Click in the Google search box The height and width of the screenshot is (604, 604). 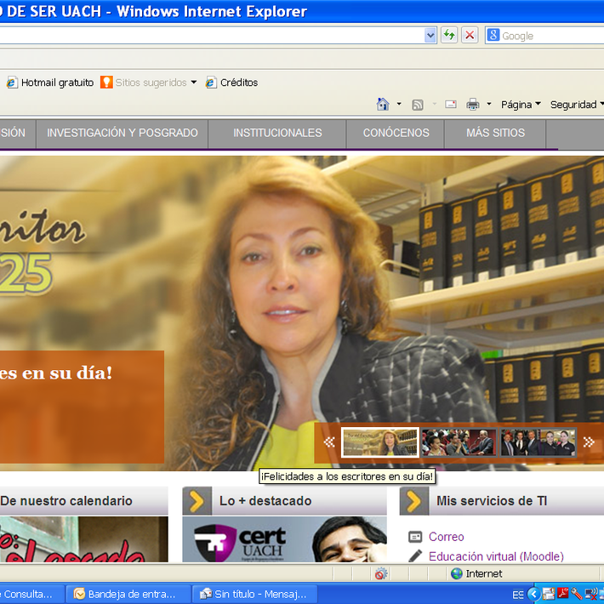[x=549, y=36]
